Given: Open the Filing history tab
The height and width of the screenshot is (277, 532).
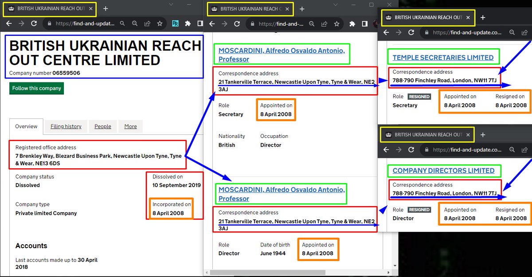Looking at the screenshot, I should (x=66, y=126).
